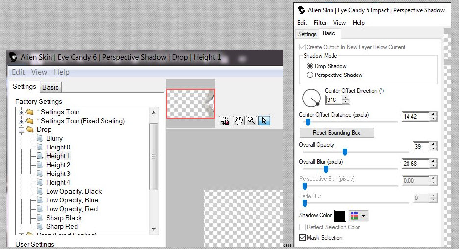Select Perspective Shadow mode

[x=310, y=75]
